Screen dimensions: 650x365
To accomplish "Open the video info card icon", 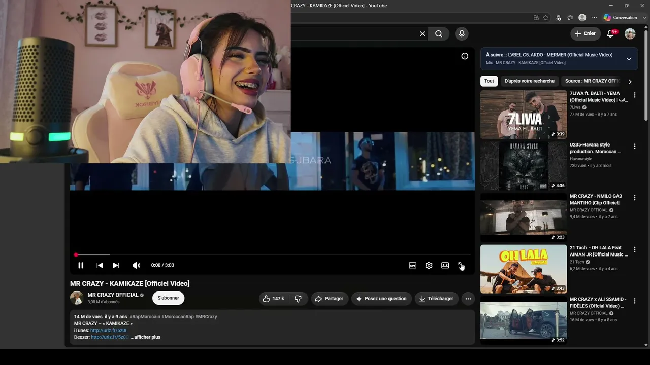I will (465, 56).
